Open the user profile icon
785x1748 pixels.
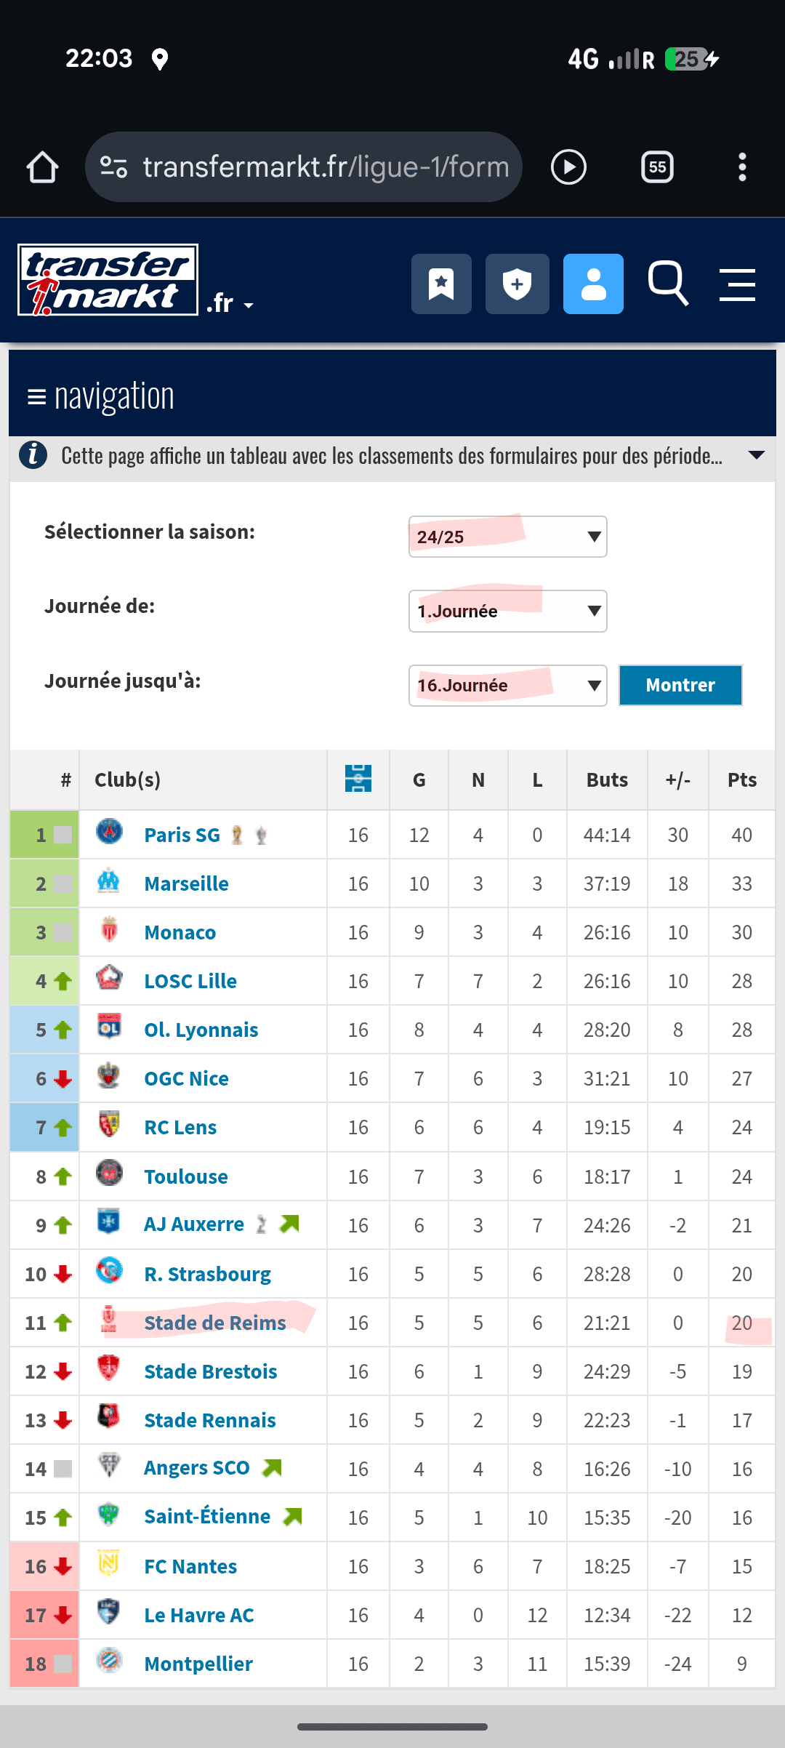coord(593,284)
